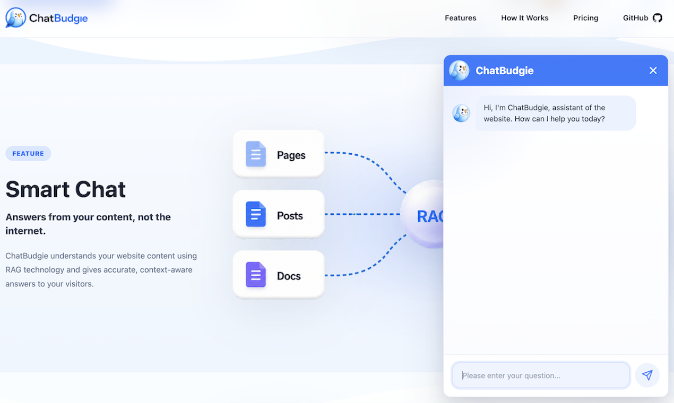The height and width of the screenshot is (403, 674).
Task: Open the Pricing nav link
Action: [x=586, y=18]
